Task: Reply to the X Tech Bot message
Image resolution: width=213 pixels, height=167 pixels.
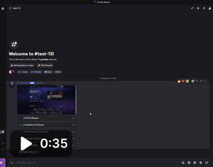Action: pyautogui.click(x=197, y=81)
